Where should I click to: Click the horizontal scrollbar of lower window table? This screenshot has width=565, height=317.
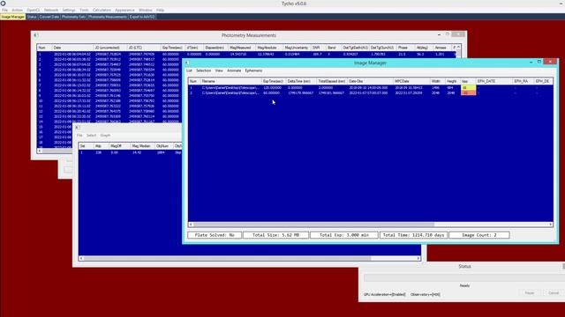227,258
